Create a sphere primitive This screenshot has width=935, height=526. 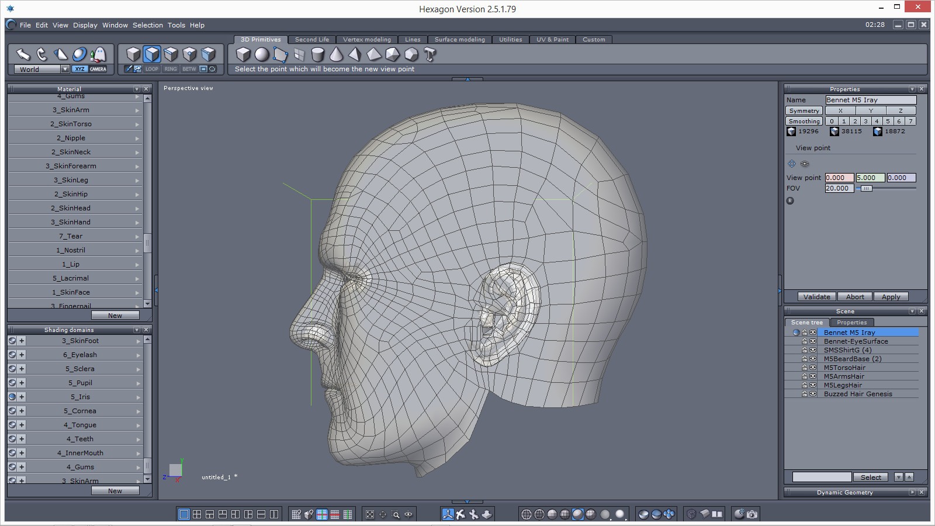(262, 54)
